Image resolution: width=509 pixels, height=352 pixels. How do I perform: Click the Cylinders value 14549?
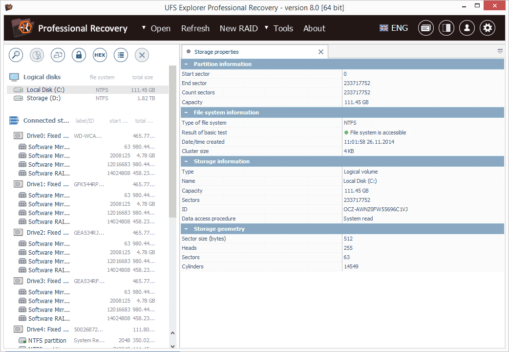click(x=351, y=266)
